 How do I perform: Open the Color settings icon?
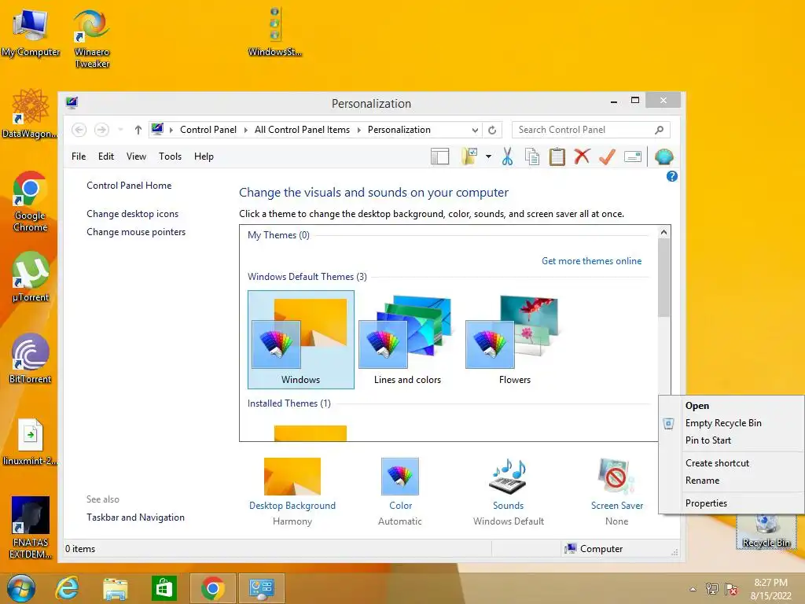(400, 477)
